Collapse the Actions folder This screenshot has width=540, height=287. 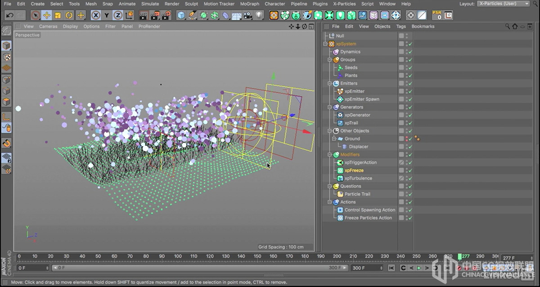pyautogui.click(x=329, y=202)
